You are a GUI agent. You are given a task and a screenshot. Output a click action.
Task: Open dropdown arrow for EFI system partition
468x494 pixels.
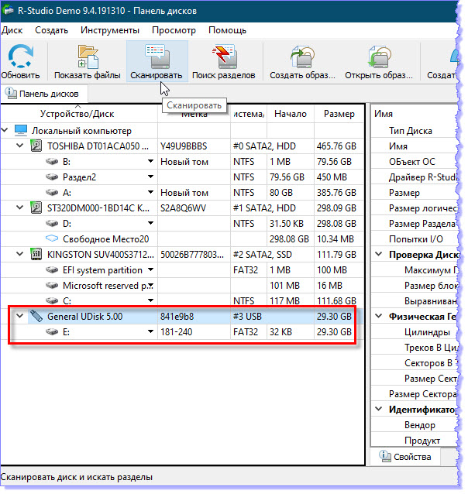coord(151,271)
